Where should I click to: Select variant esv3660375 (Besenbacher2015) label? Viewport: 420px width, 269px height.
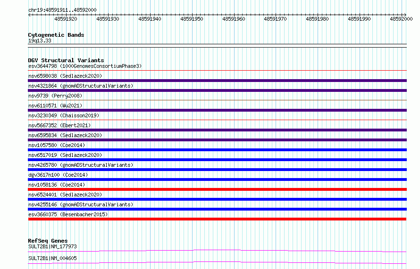(x=68, y=214)
